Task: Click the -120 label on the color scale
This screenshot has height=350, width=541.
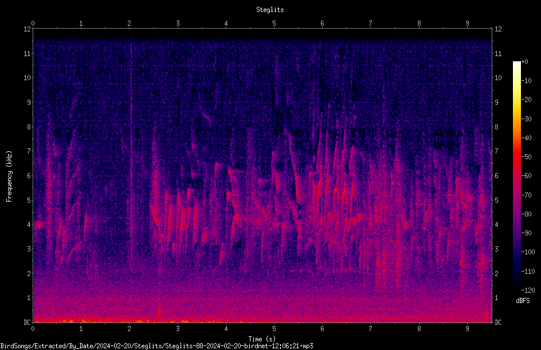Action: click(528, 290)
